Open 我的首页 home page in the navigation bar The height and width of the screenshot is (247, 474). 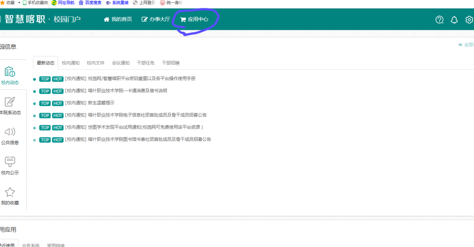[118, 19]
